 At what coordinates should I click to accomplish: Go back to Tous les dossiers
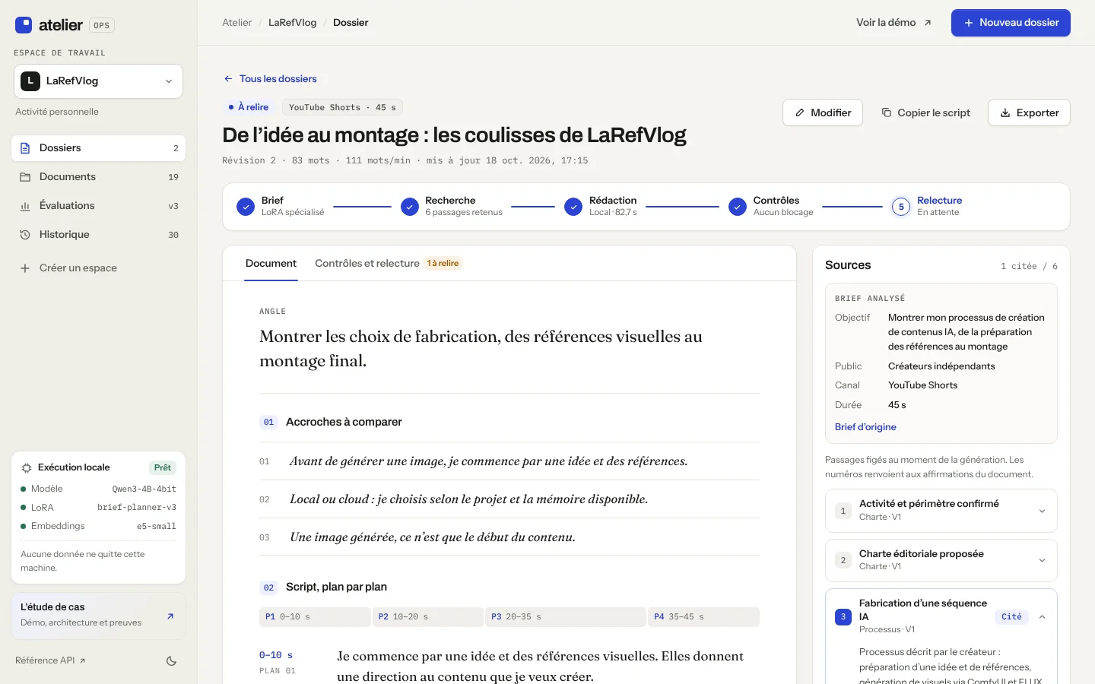[x=270, y=79]
